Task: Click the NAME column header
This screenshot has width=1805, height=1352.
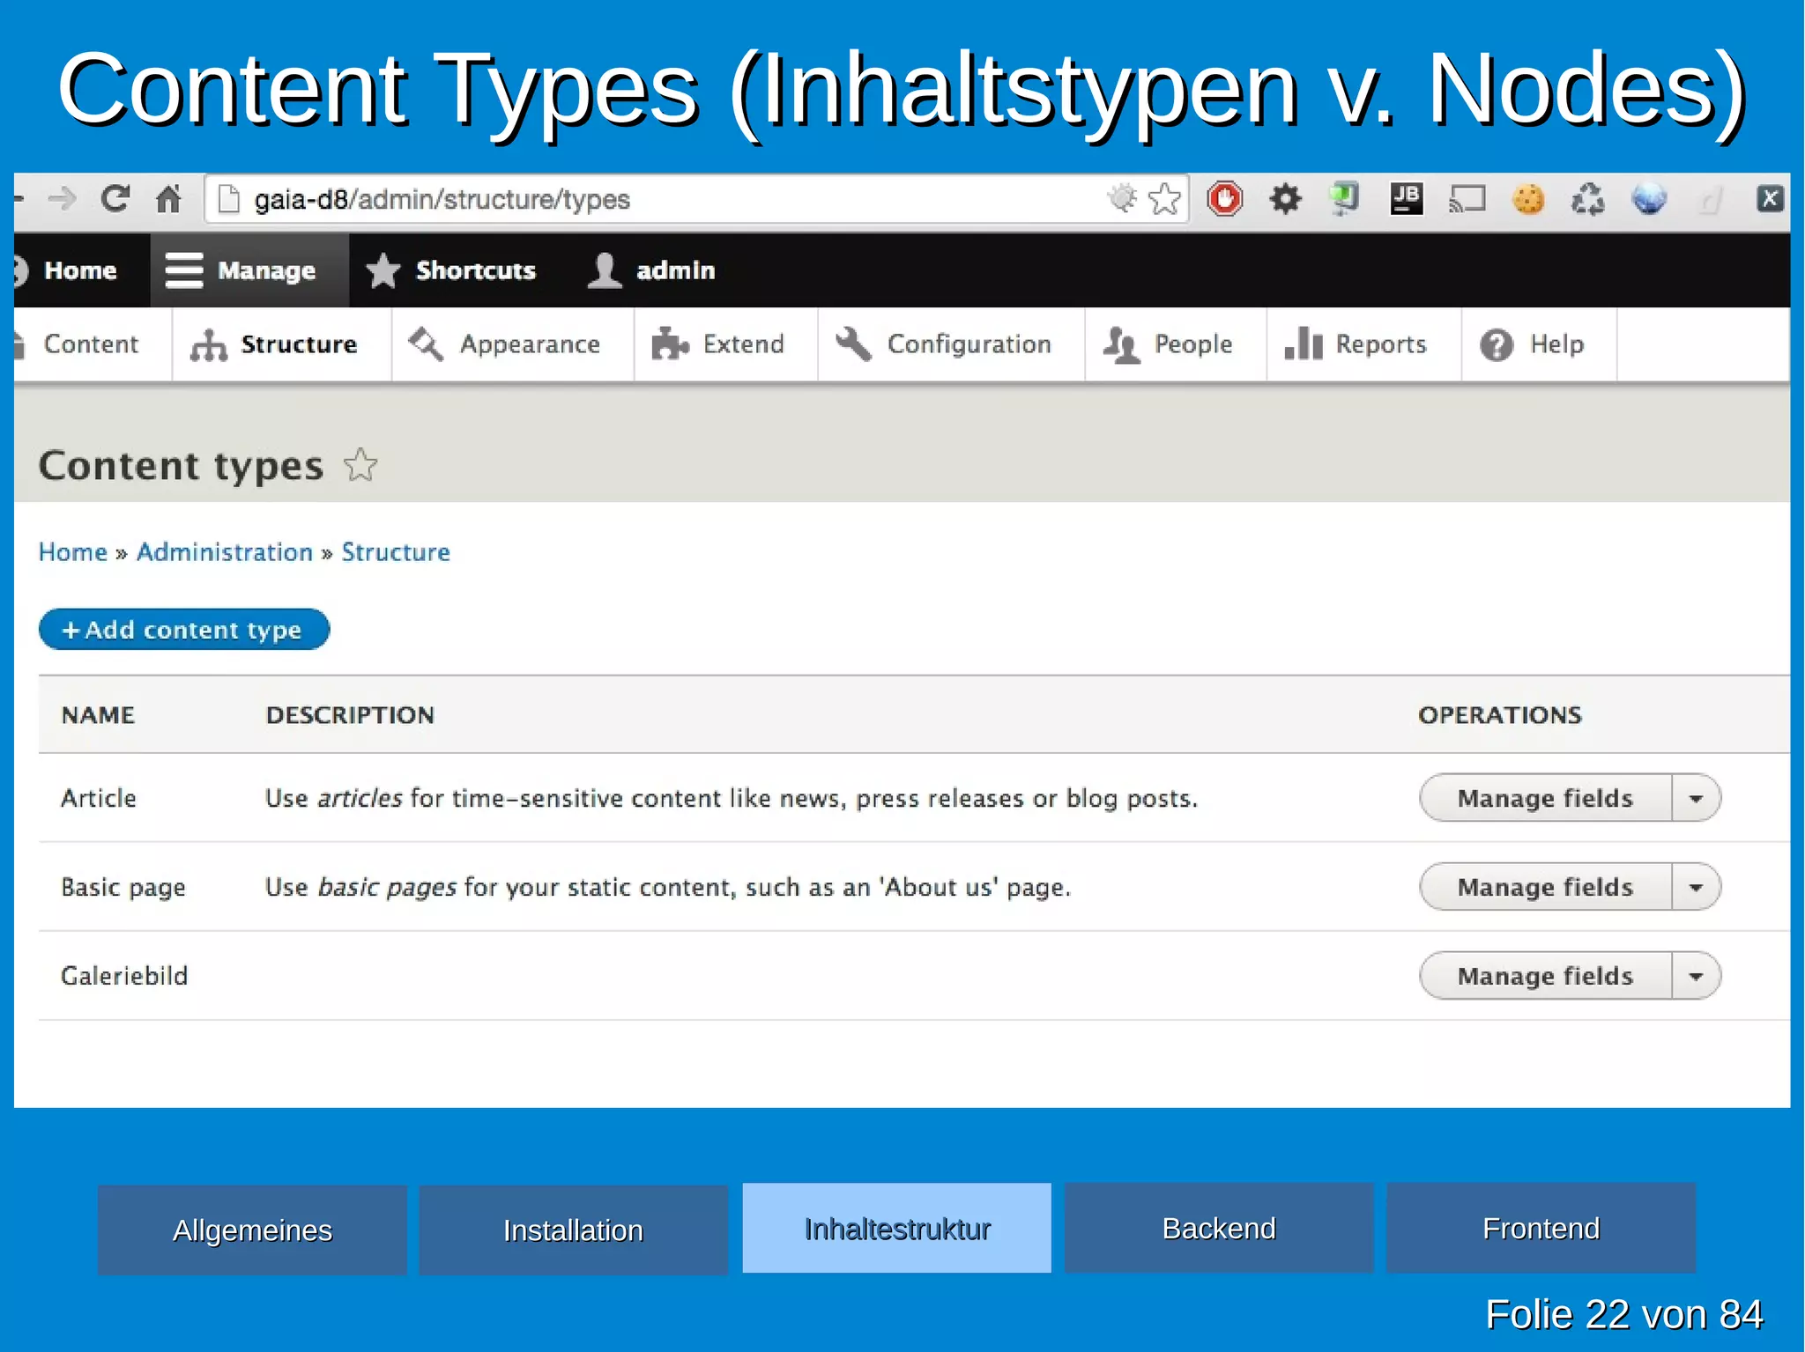Action: (x=98, y=715)
